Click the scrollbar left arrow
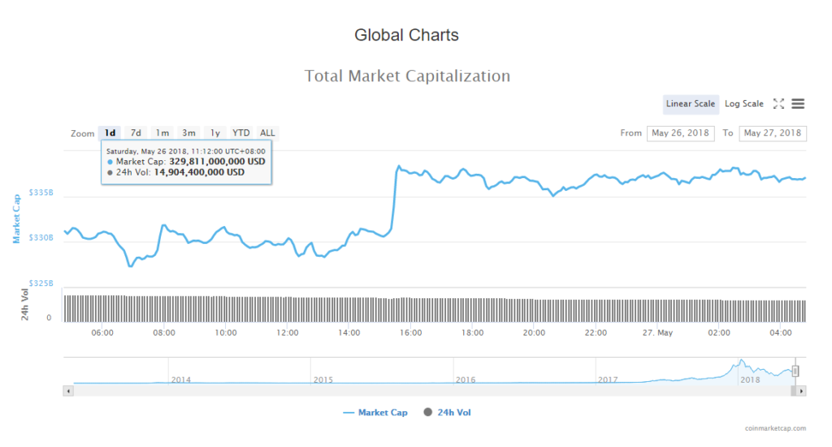Screen dimensions: 832x447 tap(68, 391)
